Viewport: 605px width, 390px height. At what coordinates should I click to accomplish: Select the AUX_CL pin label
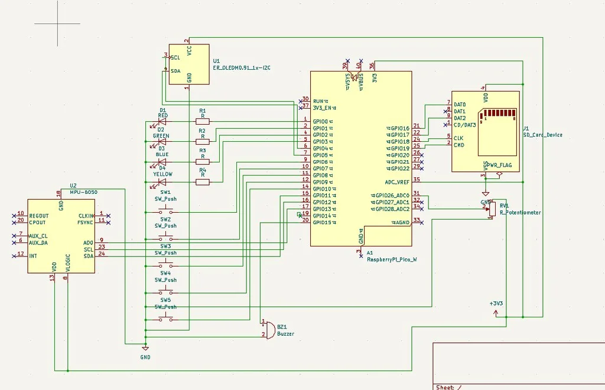tap(38, 236)
